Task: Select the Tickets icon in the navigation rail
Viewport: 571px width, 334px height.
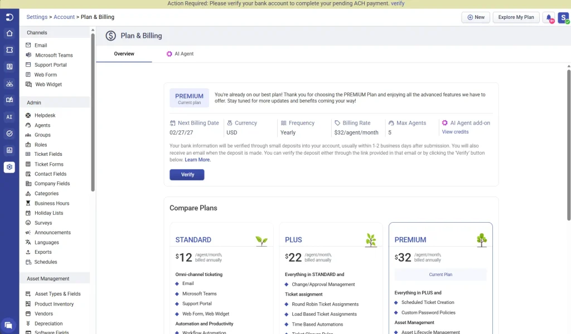Action: pyautogui.click(x=8, y=50)
